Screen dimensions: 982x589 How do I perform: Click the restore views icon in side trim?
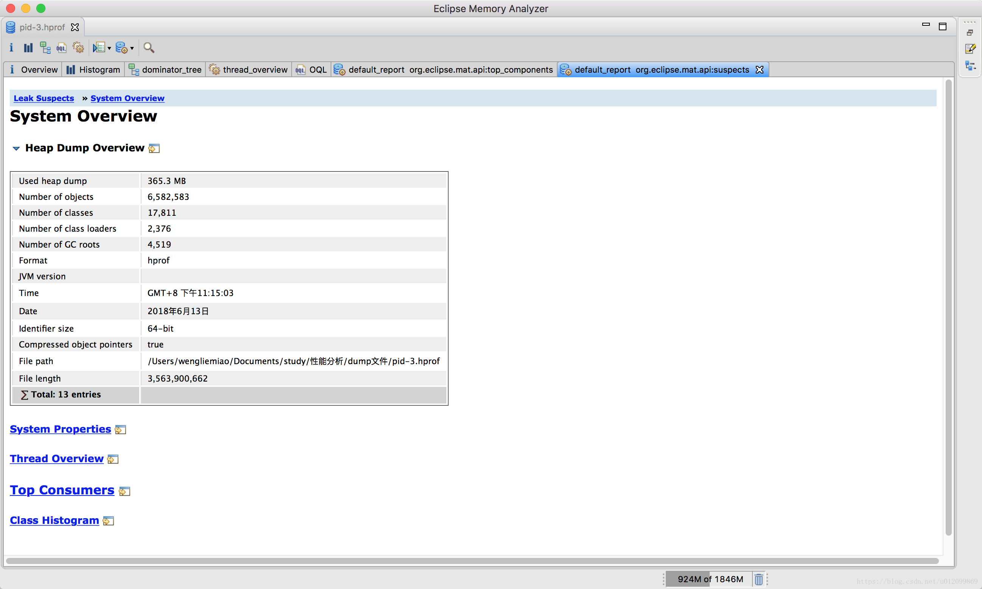(x=970, y=33)
